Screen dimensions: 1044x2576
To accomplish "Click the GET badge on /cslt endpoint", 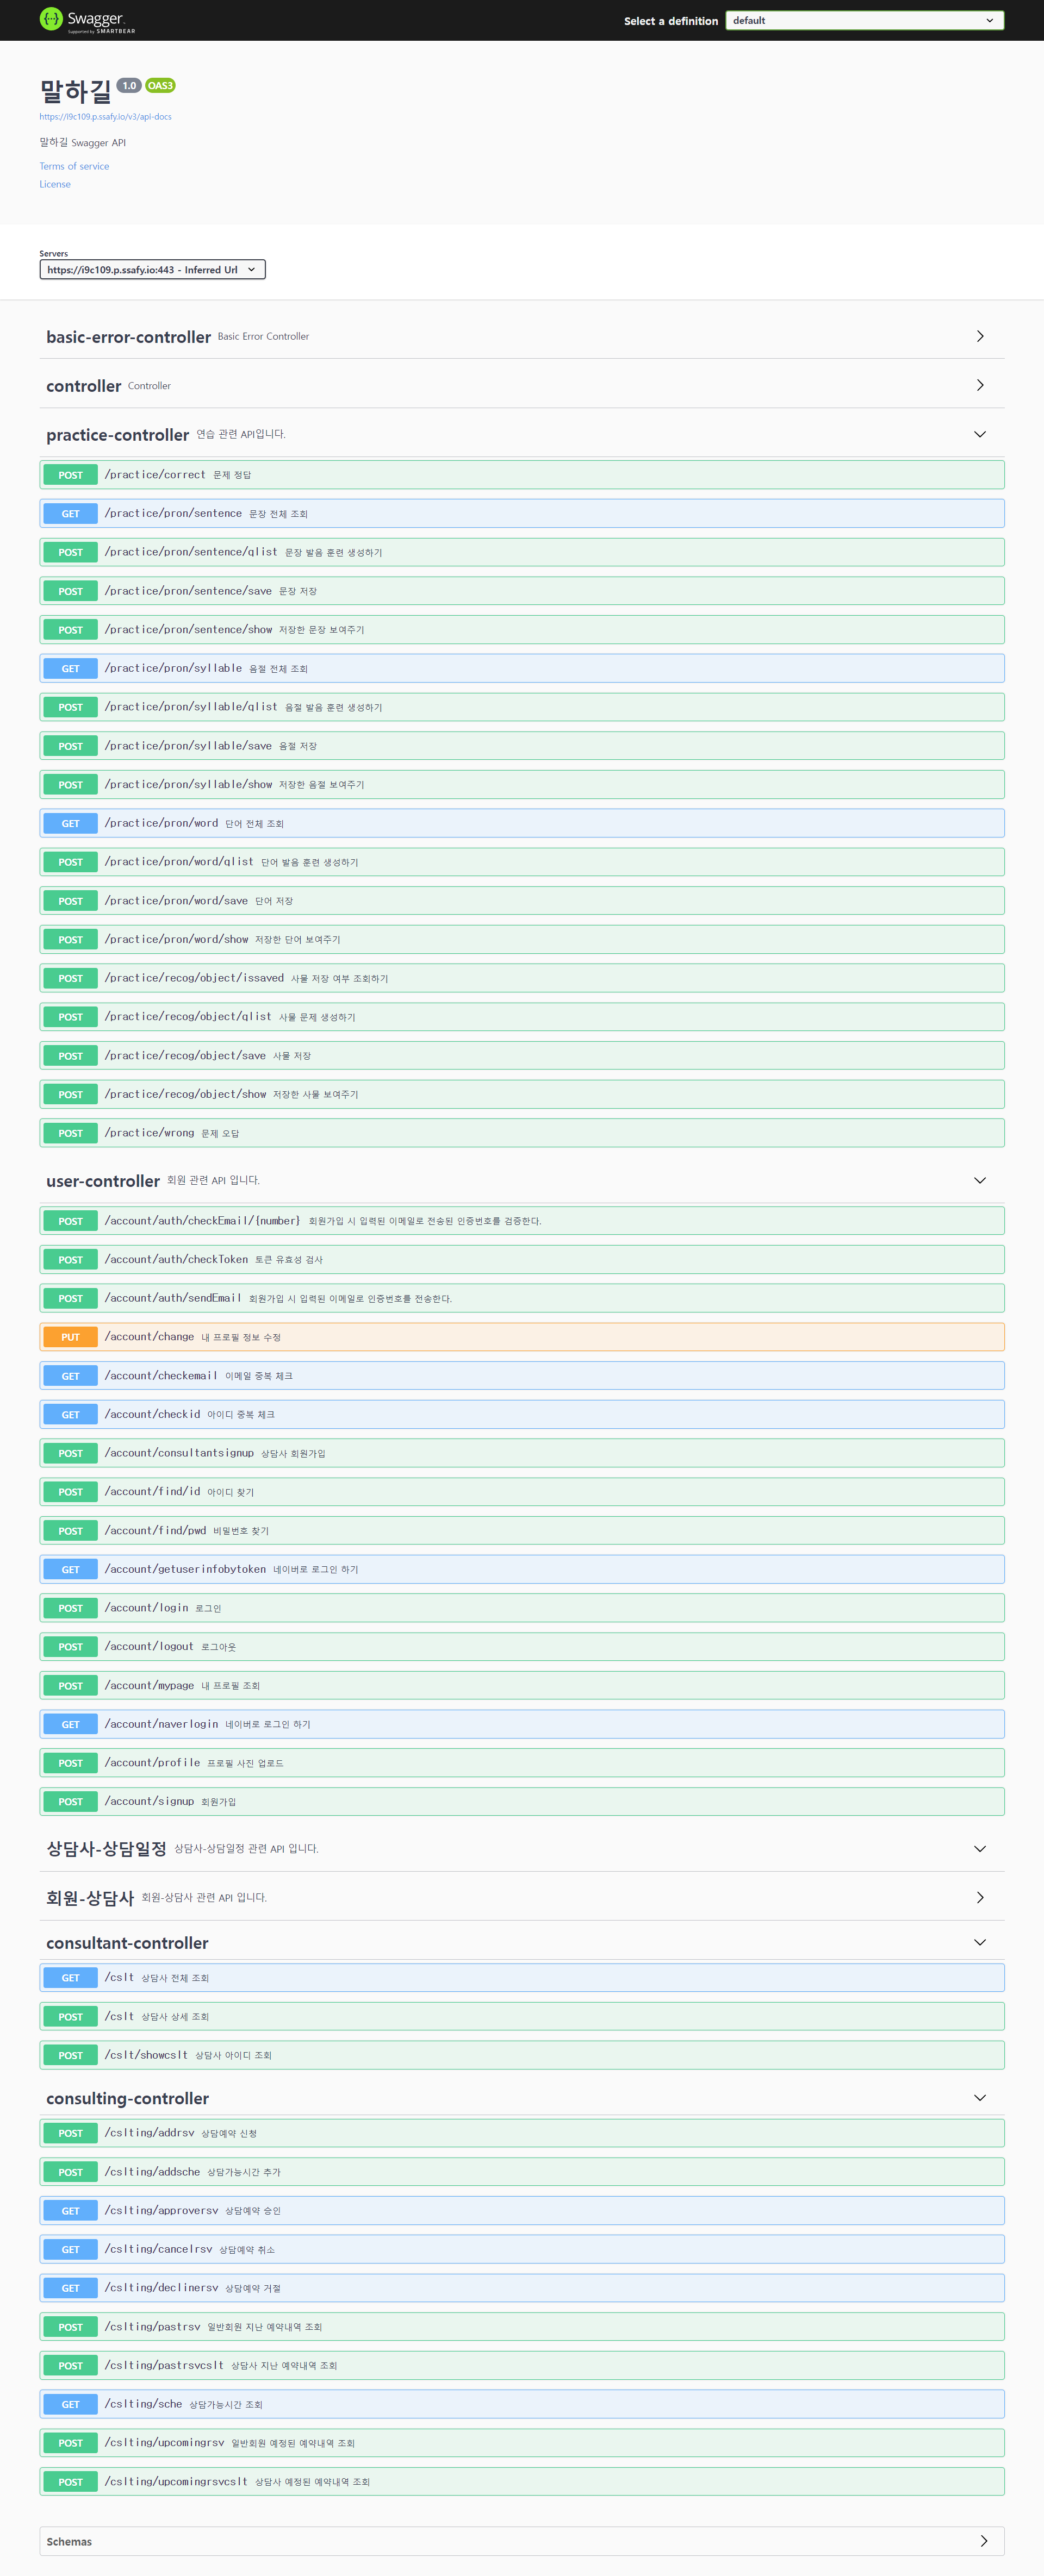I will click(x=69, y=1977).
